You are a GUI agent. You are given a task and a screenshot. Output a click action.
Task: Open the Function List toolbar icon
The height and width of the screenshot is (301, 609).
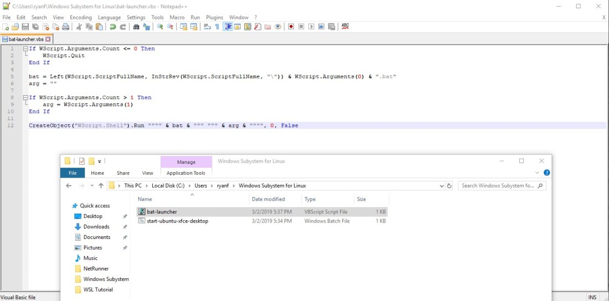coord(257,27)
